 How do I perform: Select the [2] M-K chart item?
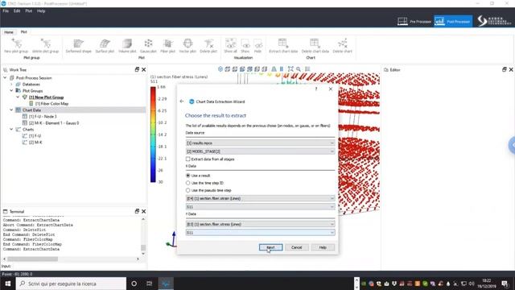[35, 143]
